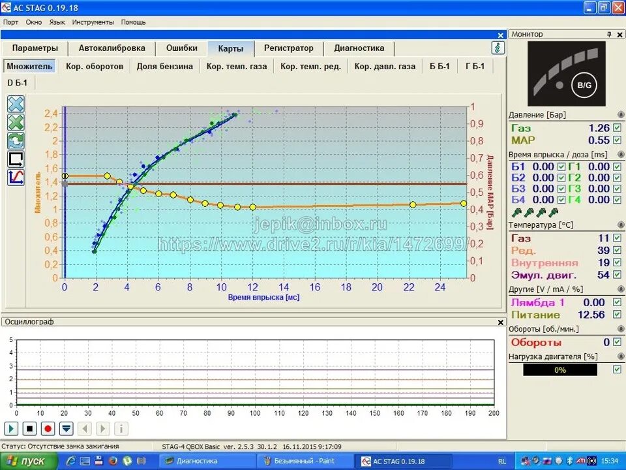Click the yellow multiplier point at 22 ms
This screenshot has width=626, height=470.
[x=413, y=204]
